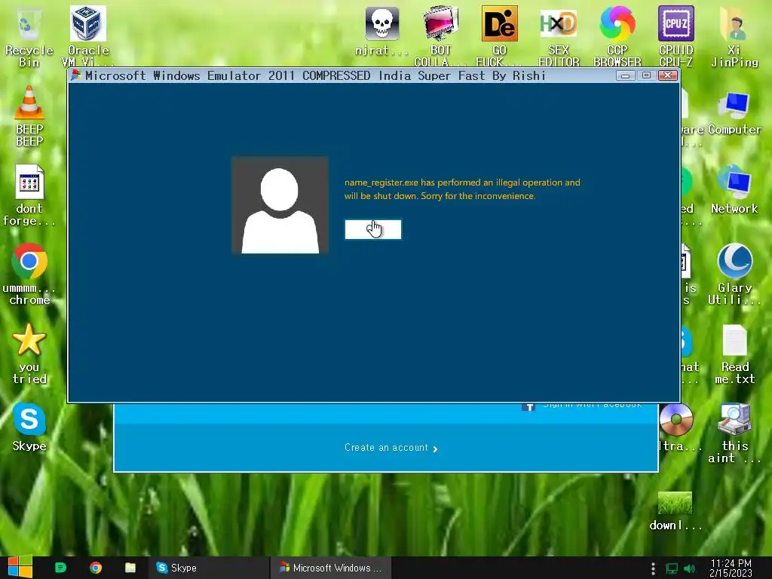Viewport: 772px width, 579px height.
Task: Minimize the Microsoft Windows Emulator window
Action: pyautogui.click(x=625, y=75)
